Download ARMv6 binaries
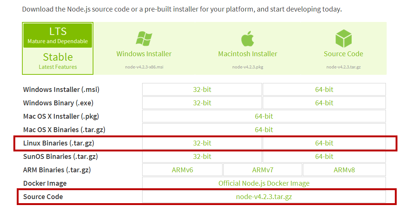 click(x=182, y=170)
